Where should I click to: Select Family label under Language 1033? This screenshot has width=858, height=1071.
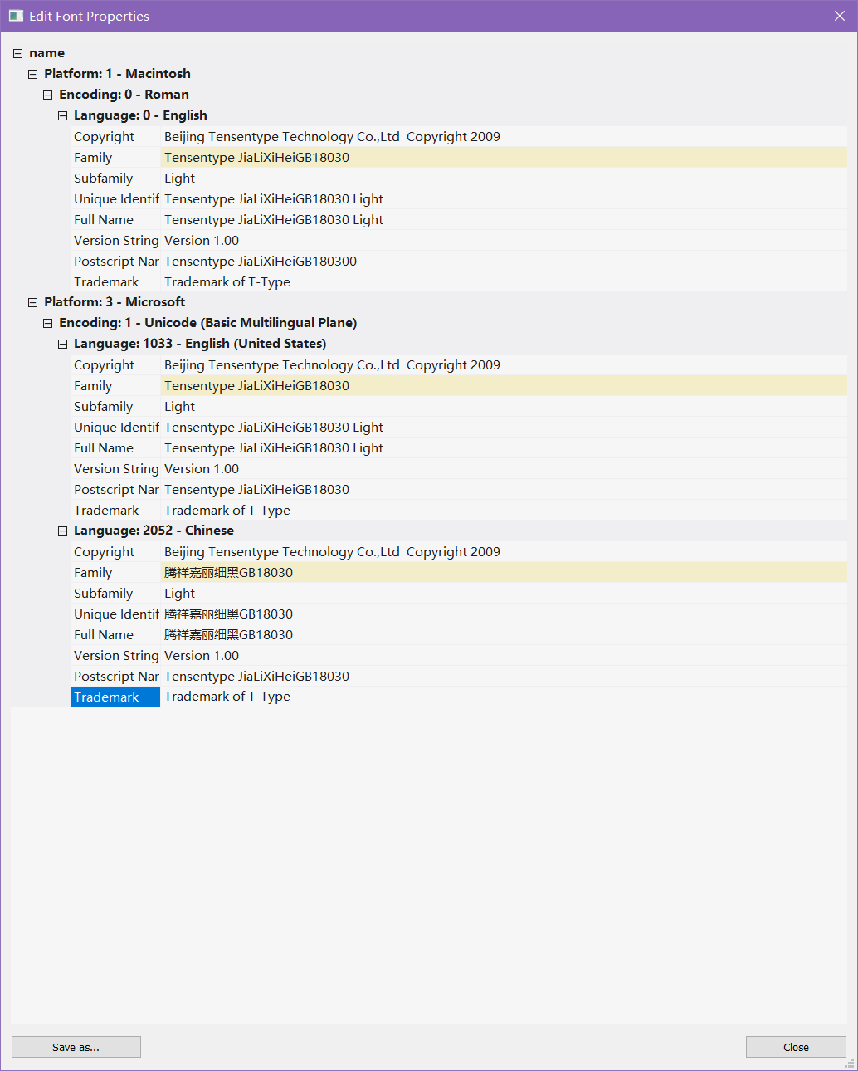pos(115,385)
